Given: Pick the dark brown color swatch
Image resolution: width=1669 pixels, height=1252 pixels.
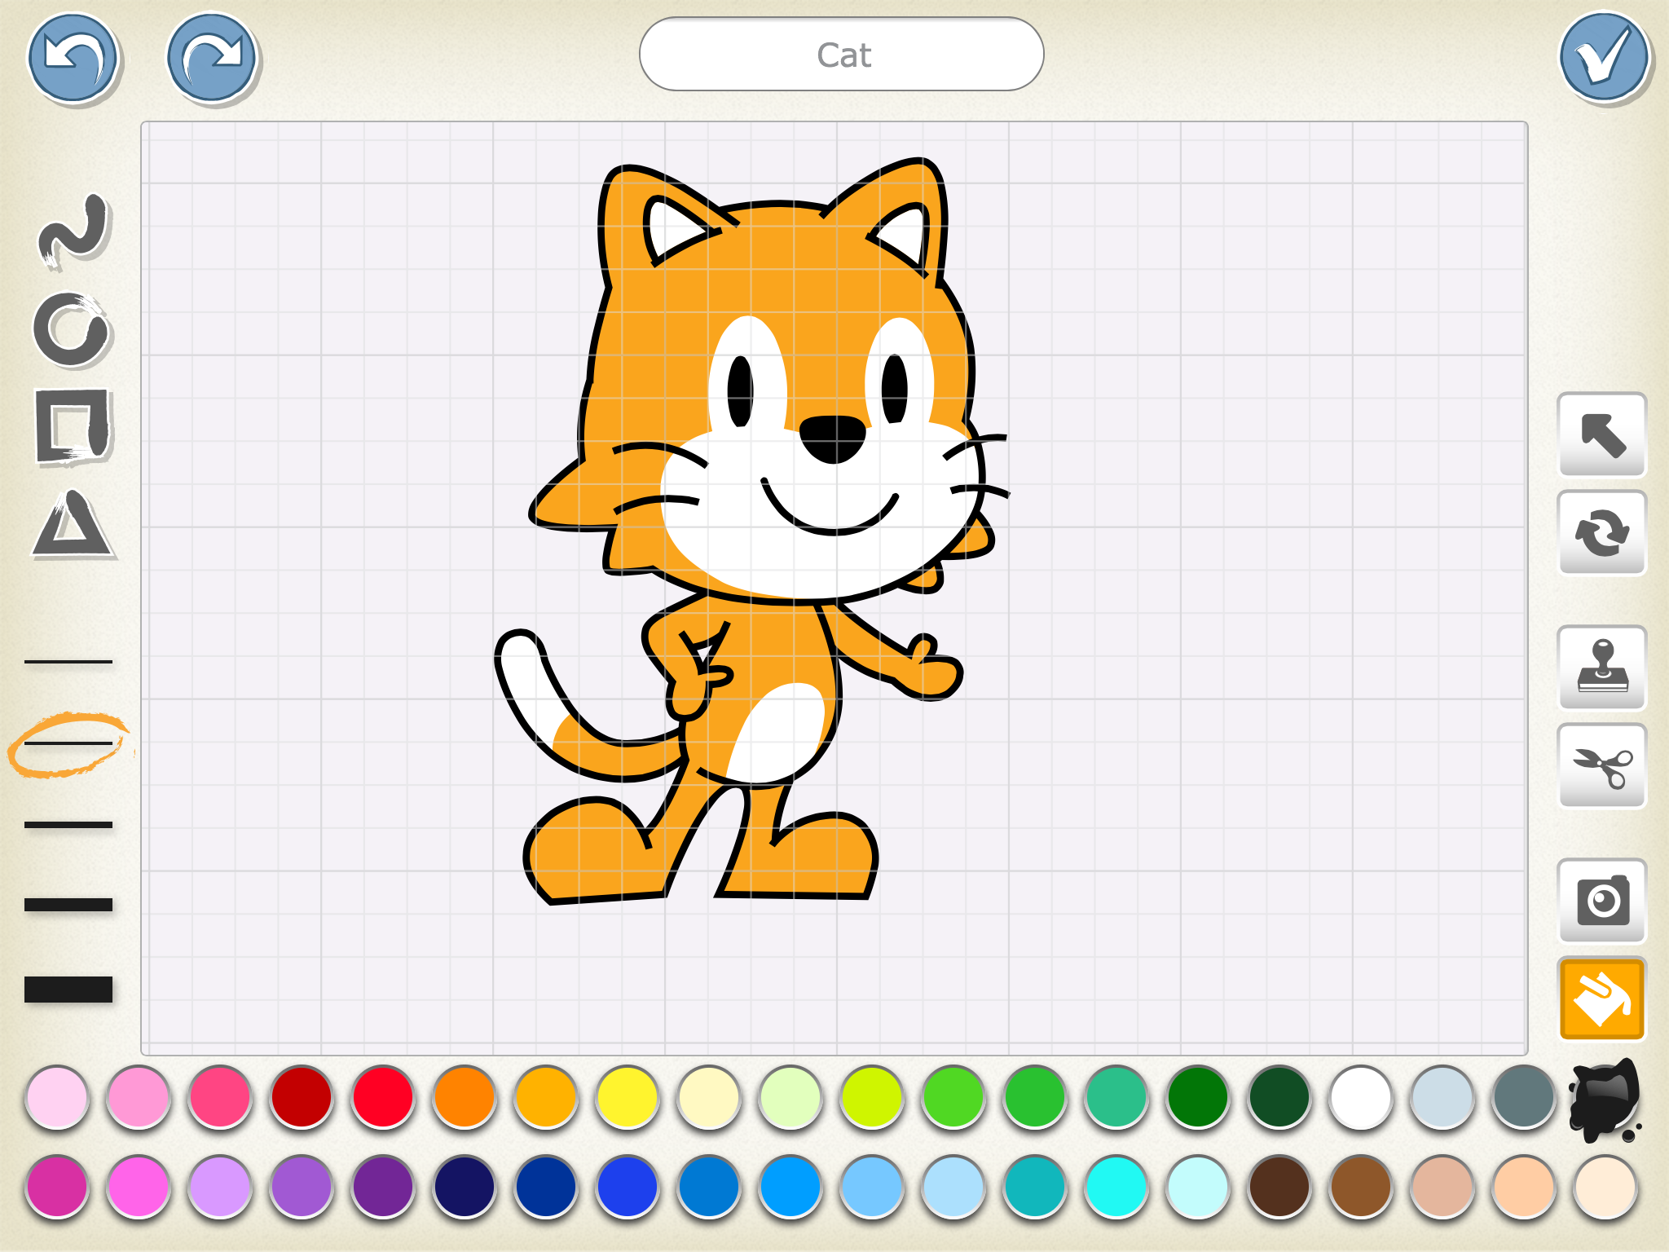Looking at the screenshot, I should coord(1279,1187).
